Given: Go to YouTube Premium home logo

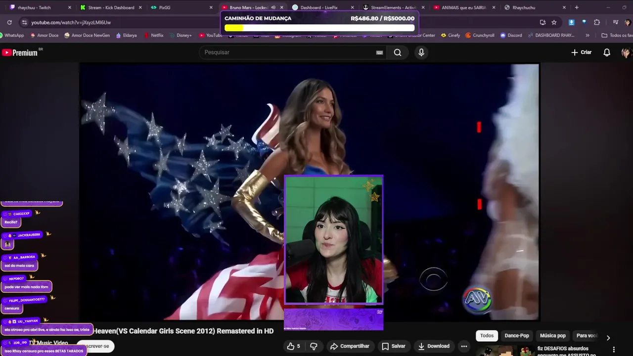Looking at the screenshot, I should [x=20, y=52].
